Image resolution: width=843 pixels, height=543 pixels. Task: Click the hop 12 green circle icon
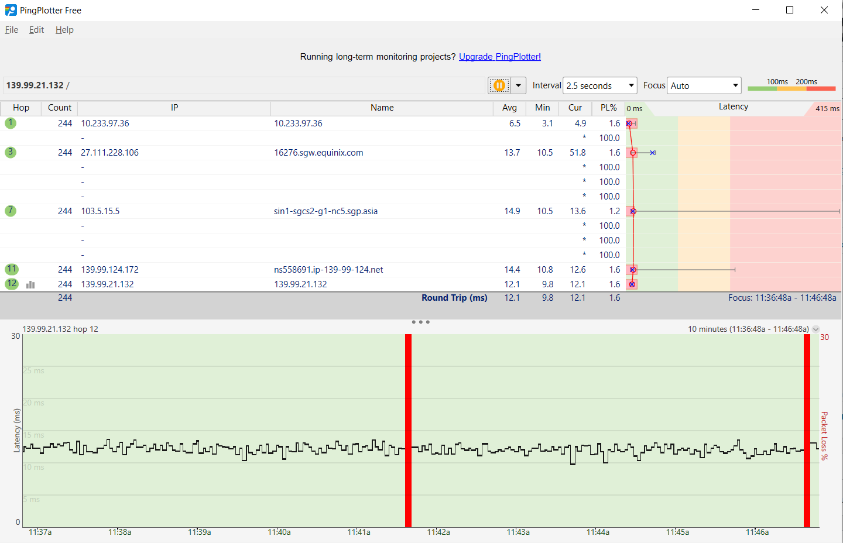(12, 284)
